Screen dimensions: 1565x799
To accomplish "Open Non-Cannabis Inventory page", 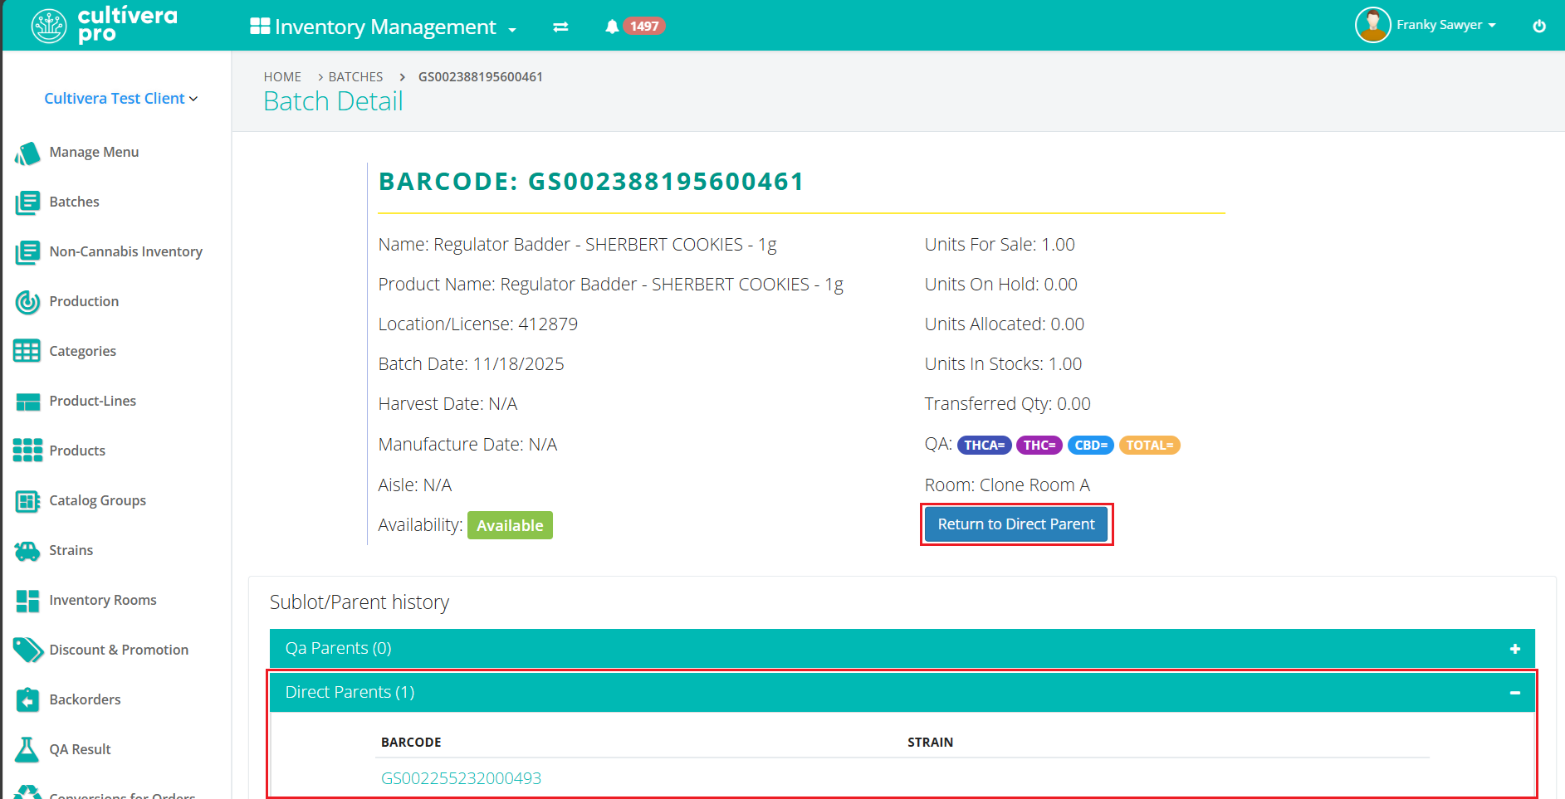I will [x=125, y=252].
